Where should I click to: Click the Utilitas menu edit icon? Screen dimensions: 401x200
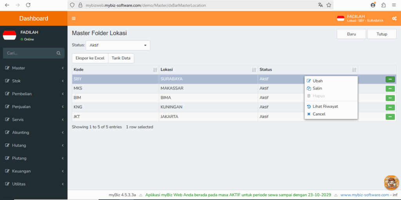tap(7, 184)
